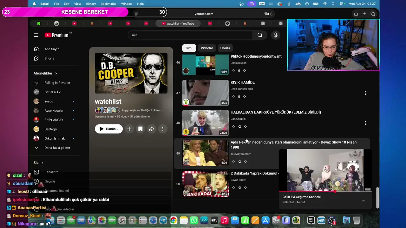Reload the youtube.com page

tap(272, 14)
